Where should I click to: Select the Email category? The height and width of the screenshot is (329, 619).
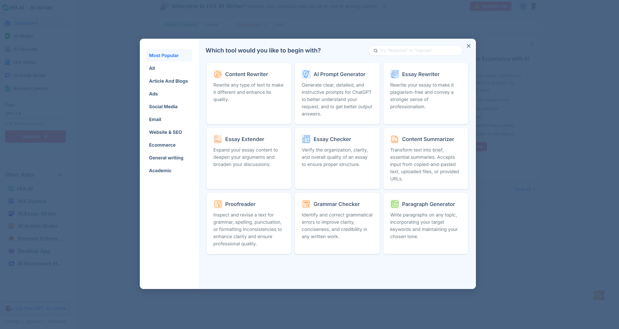pyautogui.click(x=169, y=119)
